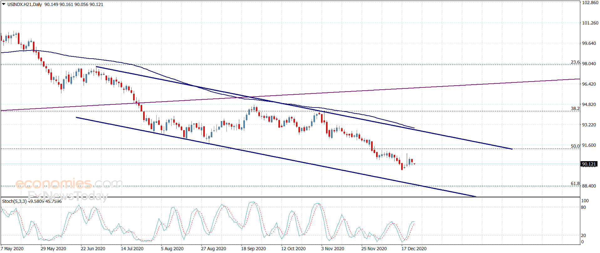Viewport: 600px width, 253px height.
Task: Click the 102.860 price axis label
Action: click(590, 3)
